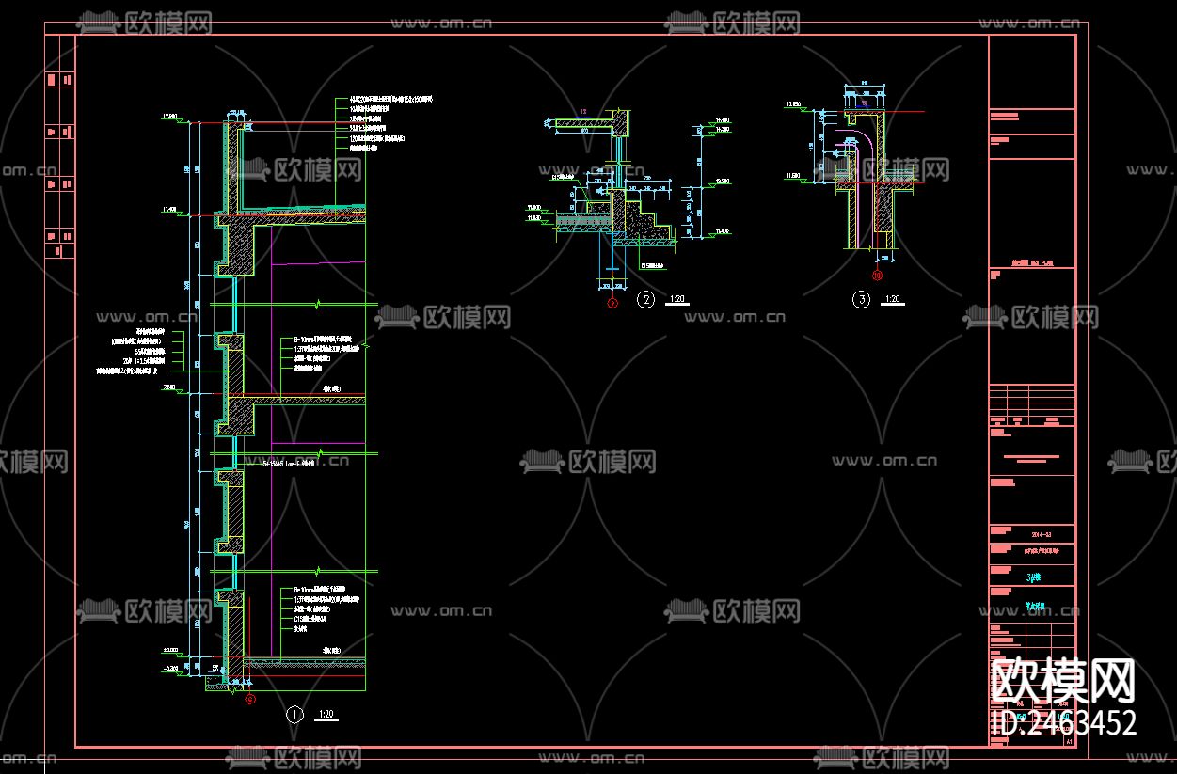Select the red circled marker 10 under detail 3
Screen dimensions: 1177x774
click(877, 276)
